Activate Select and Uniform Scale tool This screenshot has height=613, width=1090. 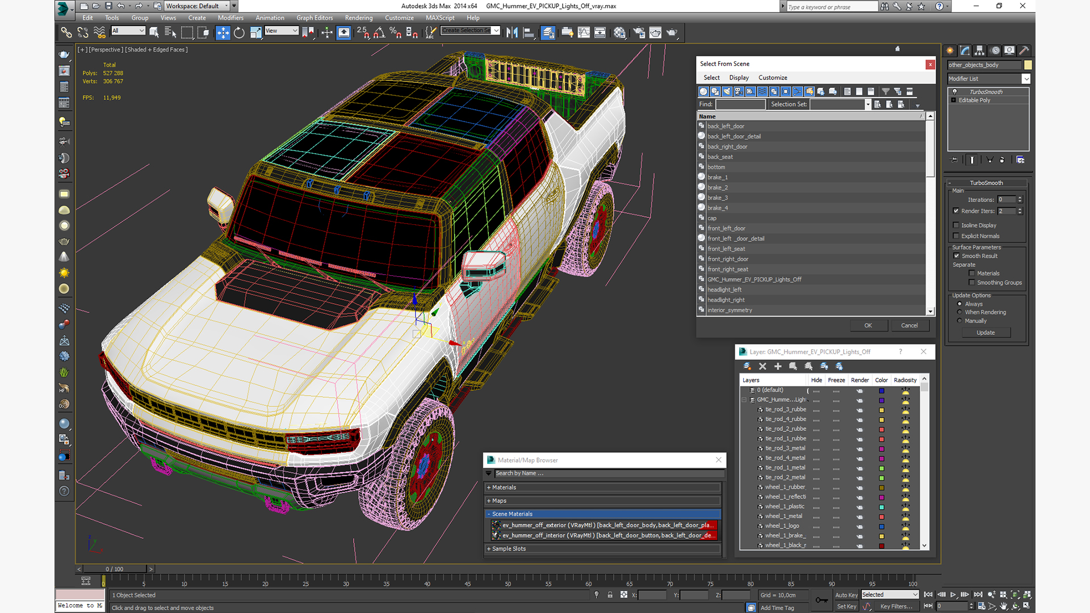tap(255, 32)
